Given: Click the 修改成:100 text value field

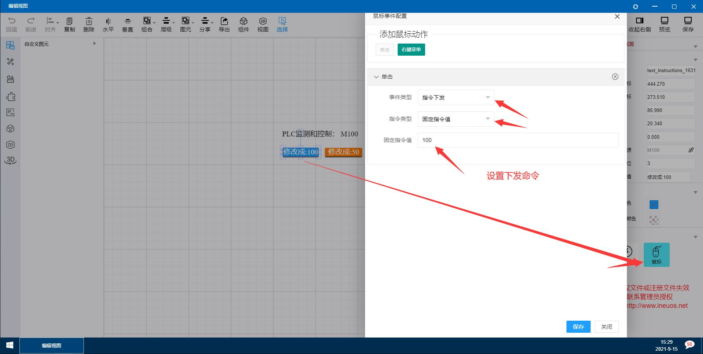Looking at the screenshot, I should (668, 177).
